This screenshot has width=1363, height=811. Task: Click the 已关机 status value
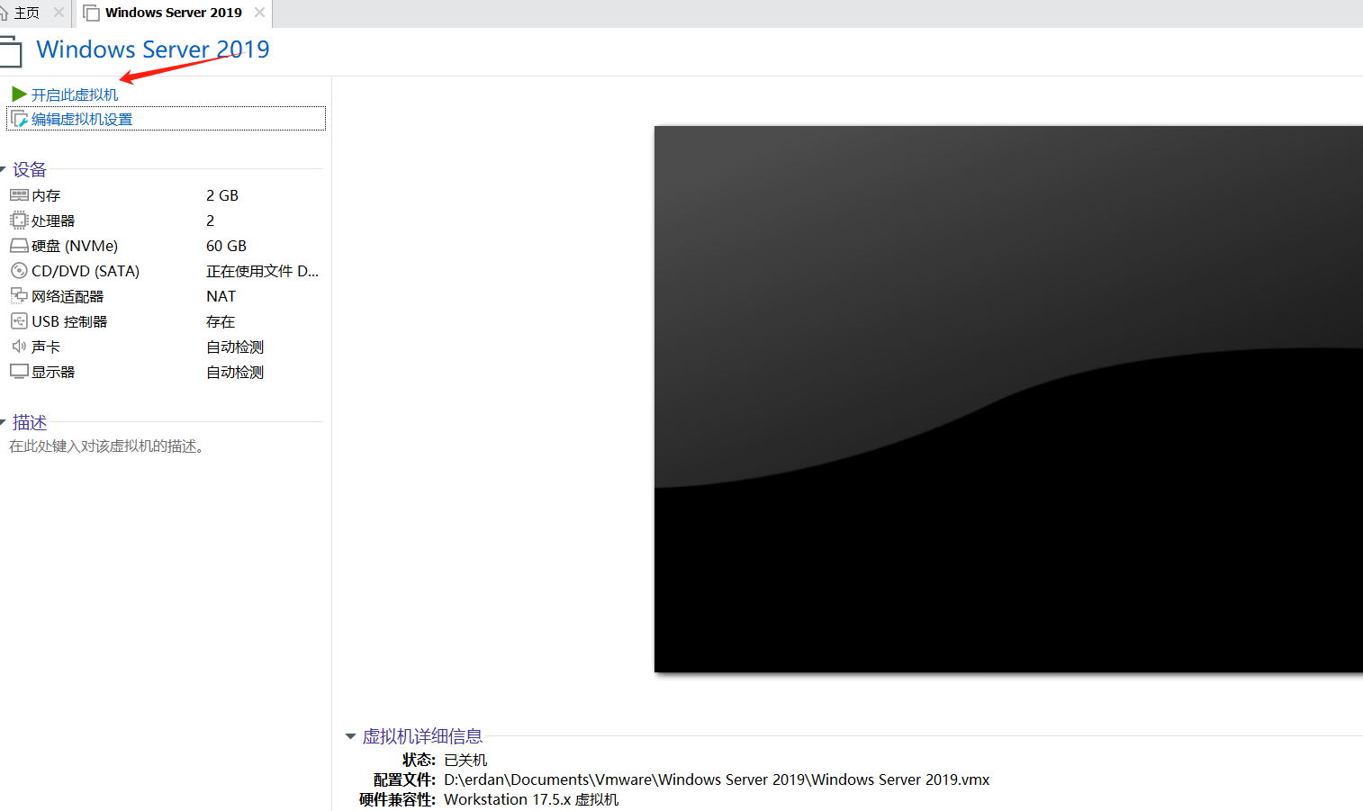(x=465, y=760)
